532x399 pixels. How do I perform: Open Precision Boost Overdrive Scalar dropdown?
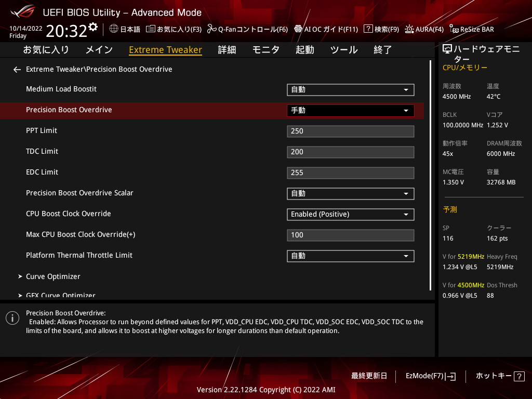pos(351,194)
